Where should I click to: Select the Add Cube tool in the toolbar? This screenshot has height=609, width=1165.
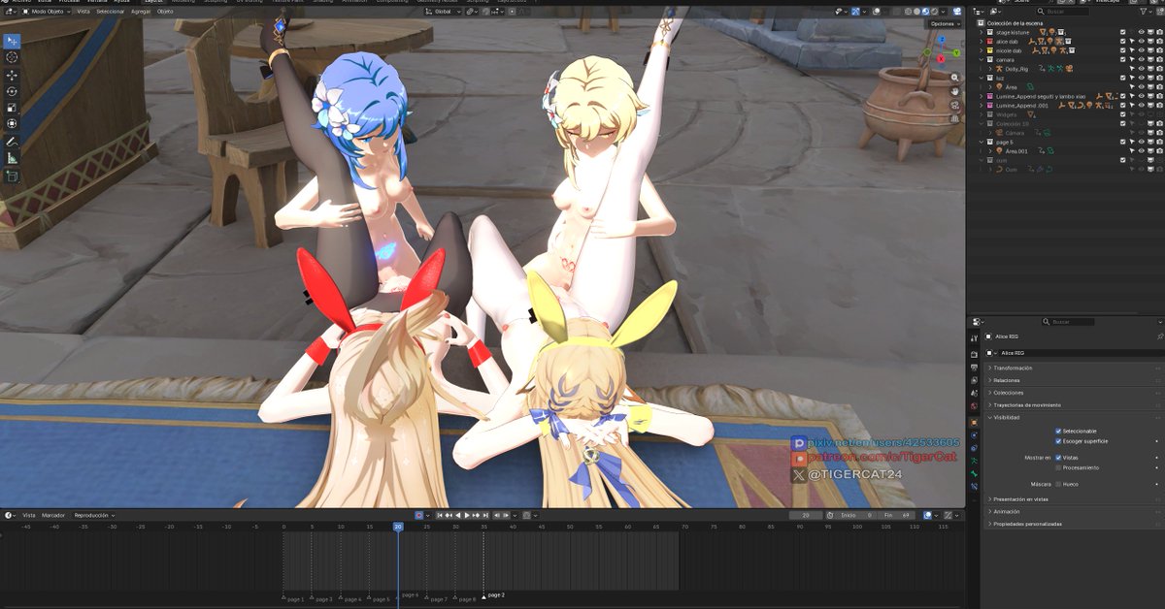coord(12,176)
